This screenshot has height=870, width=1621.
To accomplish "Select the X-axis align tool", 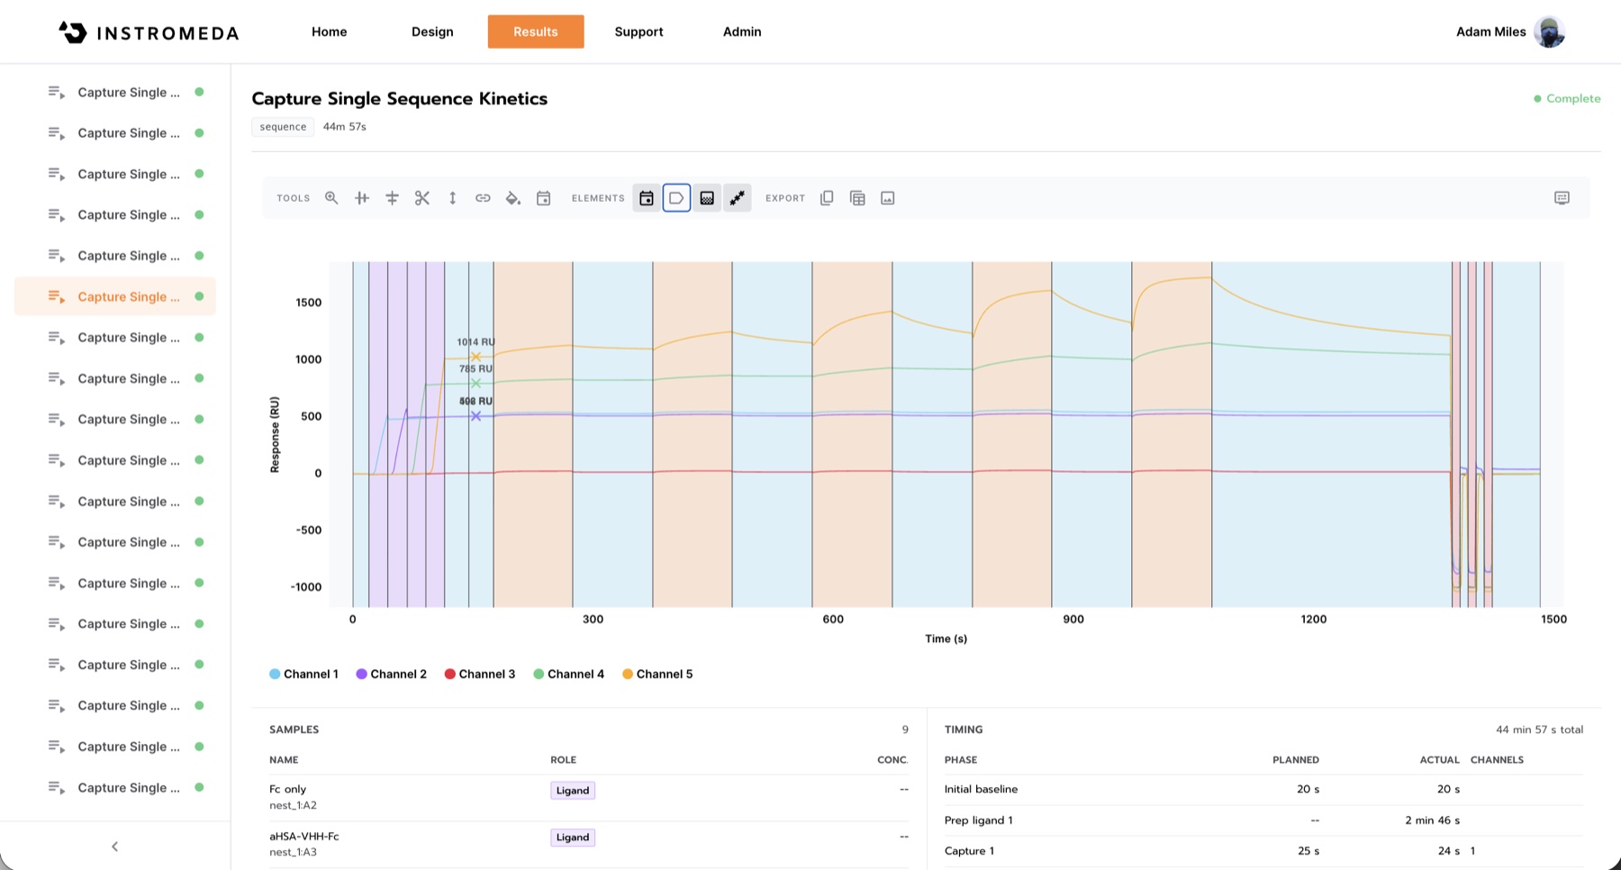I will pos(362,198).
